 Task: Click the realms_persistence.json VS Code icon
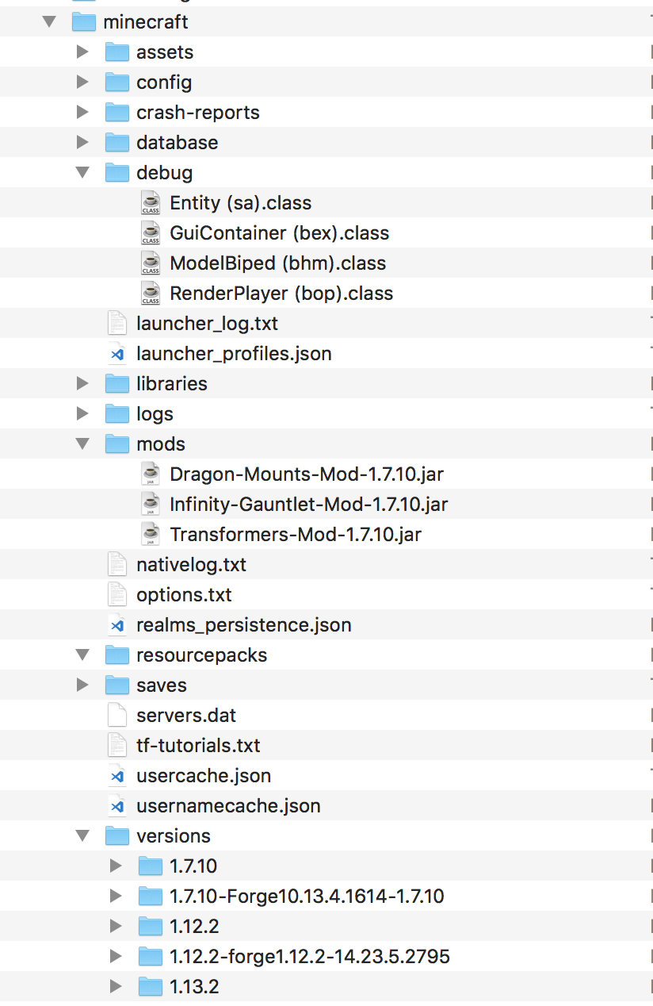click(116, 624)
